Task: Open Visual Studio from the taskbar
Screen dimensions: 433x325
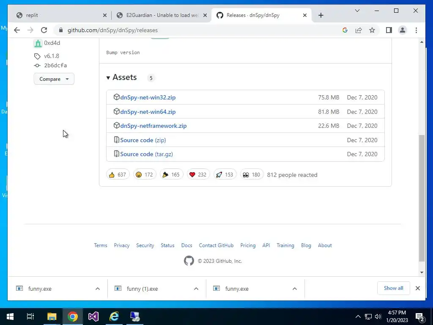Action: coord(93,317)
